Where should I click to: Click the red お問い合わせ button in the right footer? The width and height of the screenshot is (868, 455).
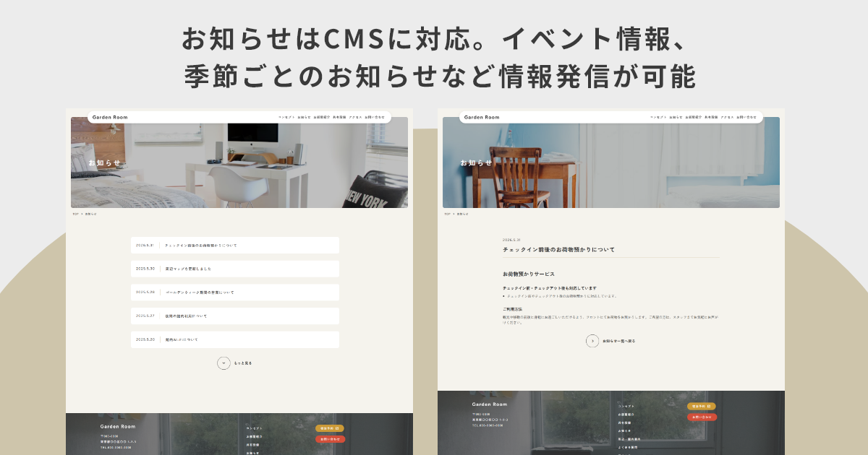702,417
